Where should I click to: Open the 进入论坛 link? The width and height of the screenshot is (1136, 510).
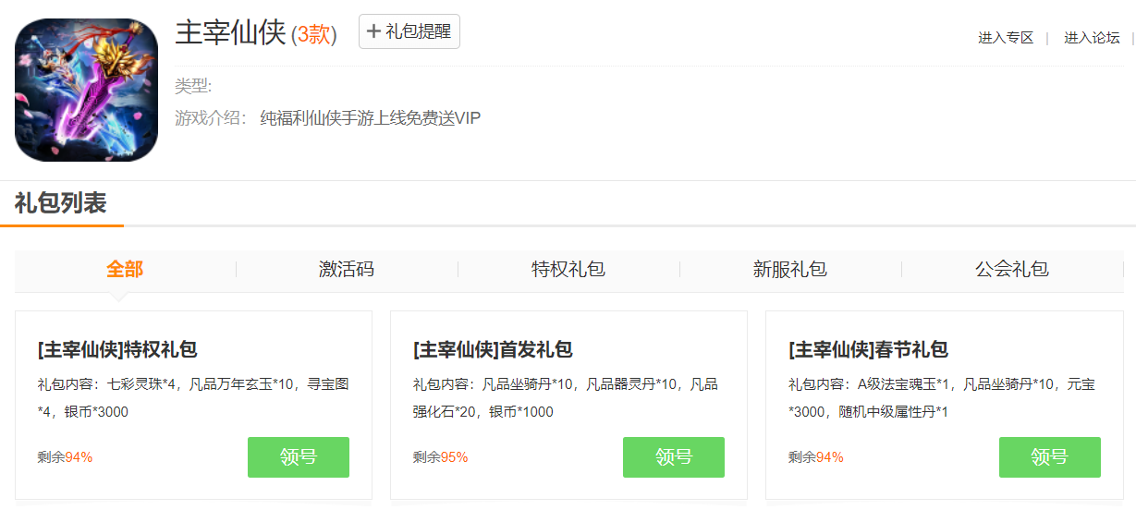point(1092,38)
